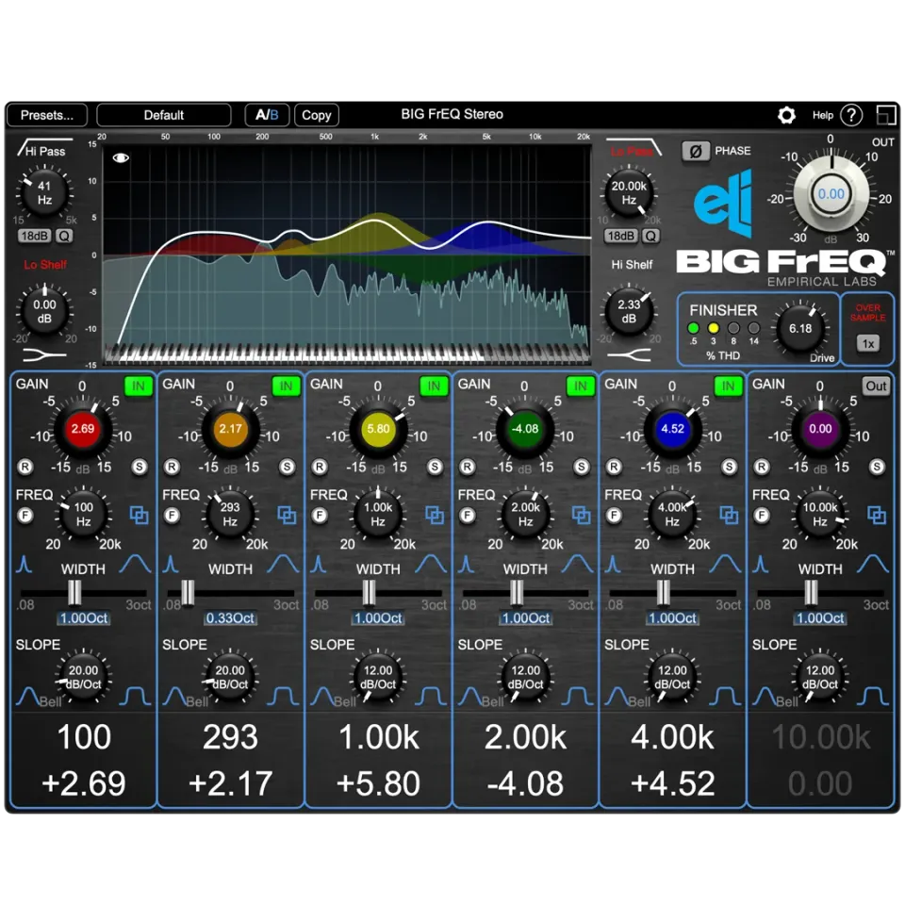
Task: Click the Help question mark icon
Action: point(851,115)
